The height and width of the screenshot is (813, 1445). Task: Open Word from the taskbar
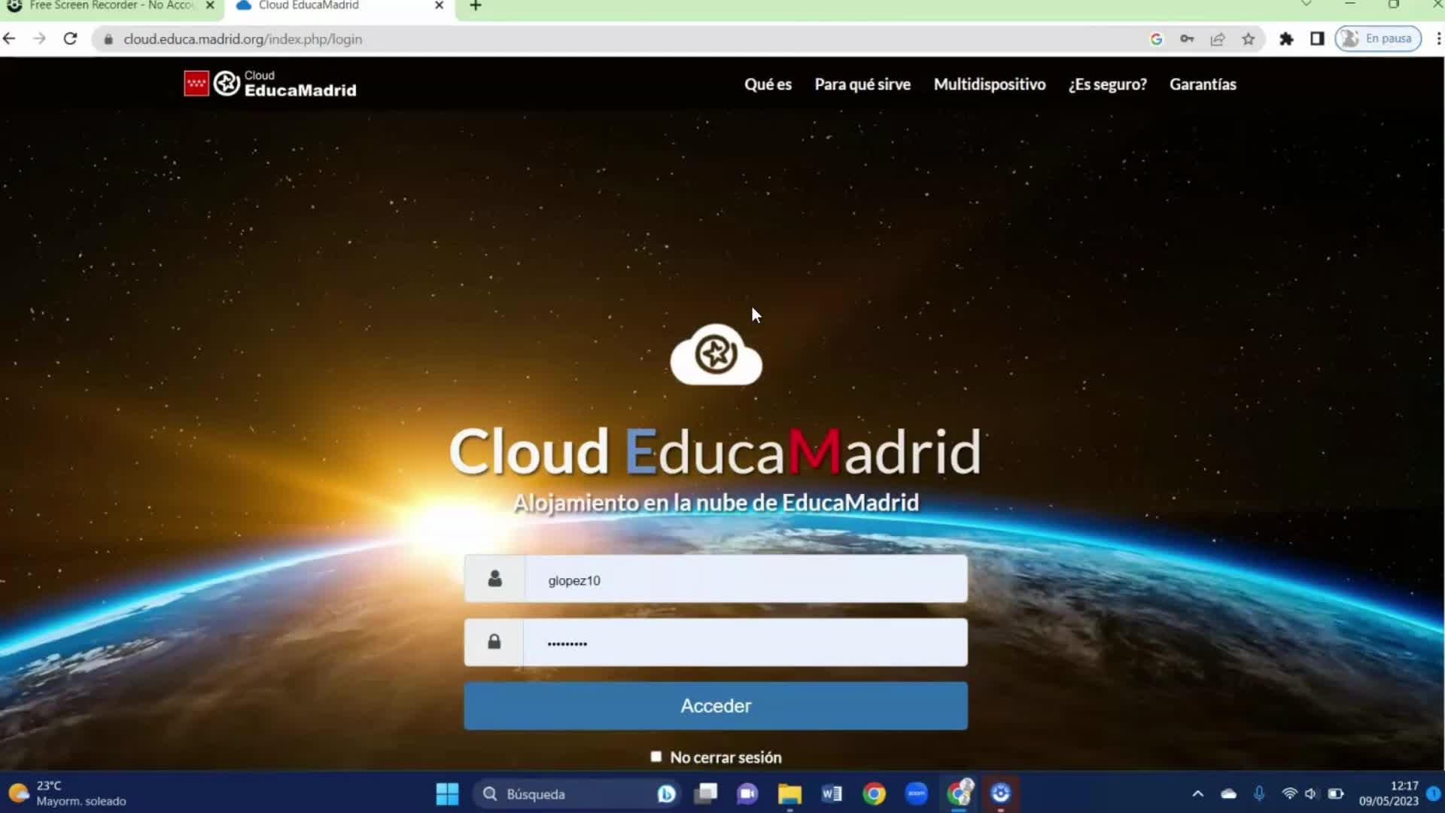(x=832, y=793)
